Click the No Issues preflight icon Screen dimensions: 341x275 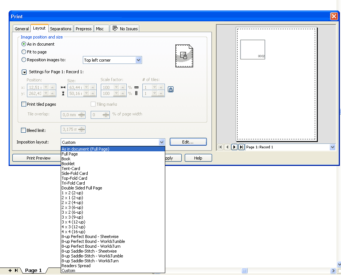[x=115, y=28]
